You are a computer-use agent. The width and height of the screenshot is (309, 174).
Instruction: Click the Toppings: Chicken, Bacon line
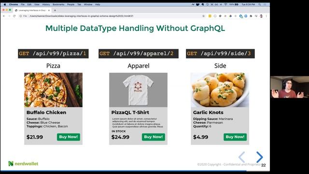tap(47, 126)
